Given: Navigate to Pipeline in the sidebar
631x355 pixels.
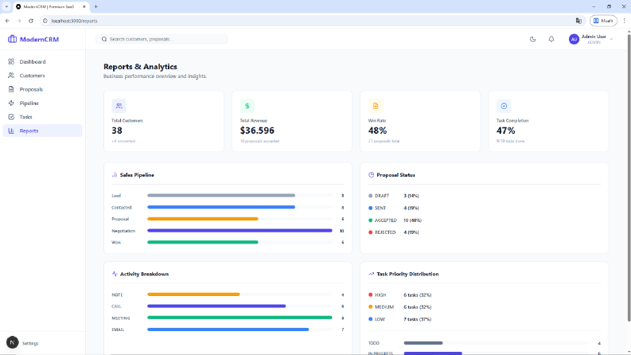Looking at the screenshot, I should pos(42,103).
